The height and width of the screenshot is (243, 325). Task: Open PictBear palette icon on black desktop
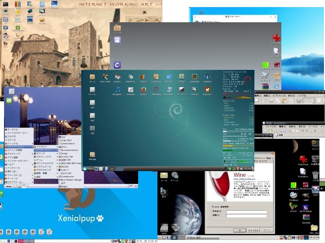coord(294,195)
